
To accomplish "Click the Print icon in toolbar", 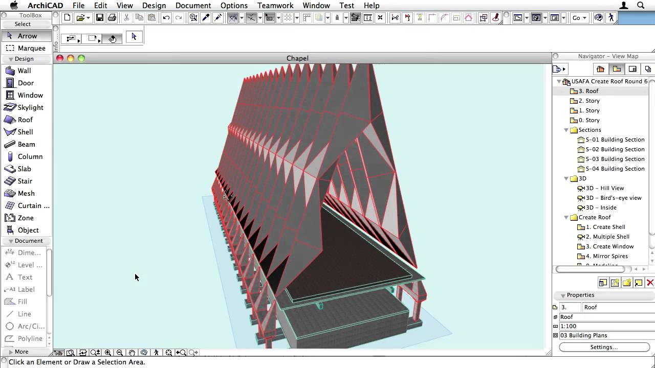I will click(112, 18).
